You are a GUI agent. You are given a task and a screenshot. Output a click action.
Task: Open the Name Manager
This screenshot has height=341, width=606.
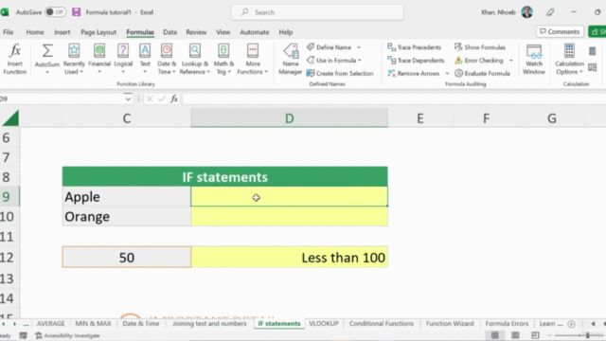[291, 59]
